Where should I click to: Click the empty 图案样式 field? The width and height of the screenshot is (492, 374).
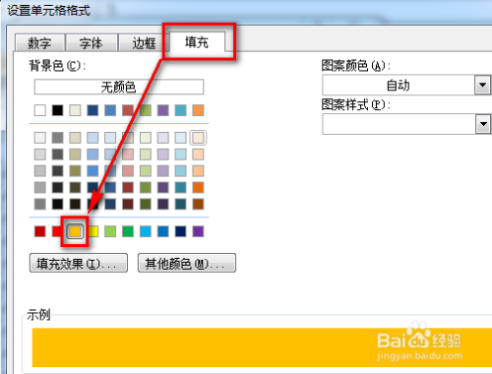[399, 124]
